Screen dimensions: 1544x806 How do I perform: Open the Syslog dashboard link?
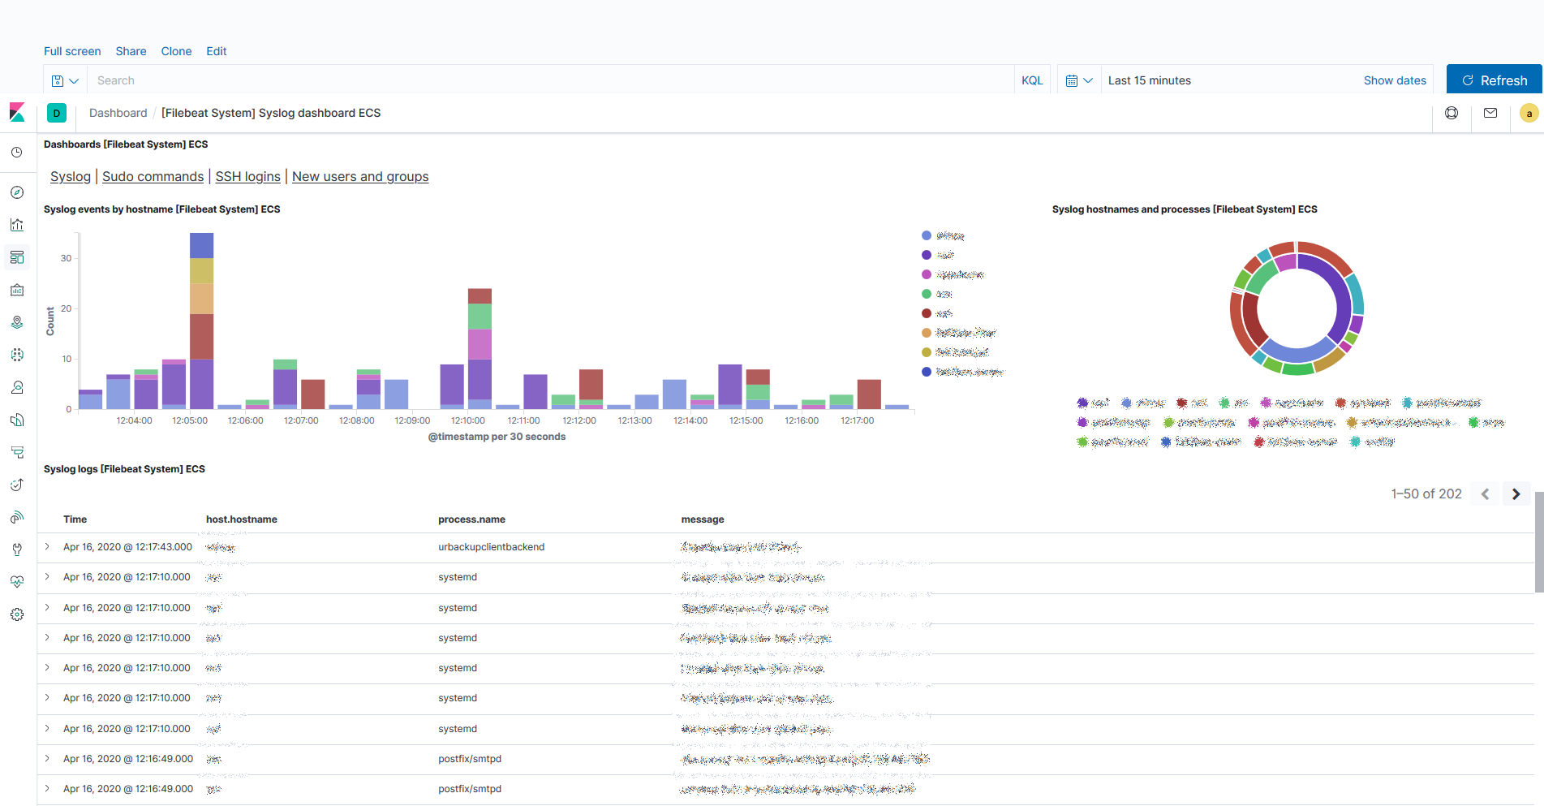(71, 176)
